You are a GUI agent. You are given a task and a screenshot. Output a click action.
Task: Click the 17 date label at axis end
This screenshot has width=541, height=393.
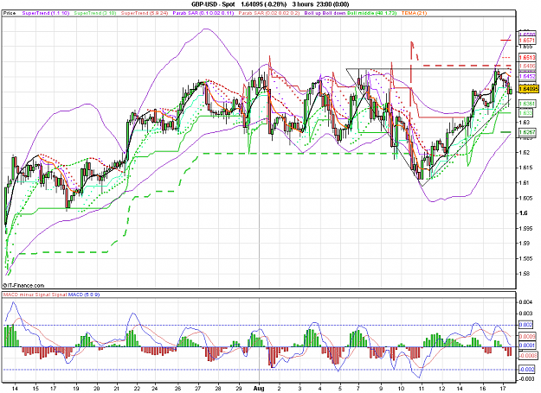coord(503,388)
